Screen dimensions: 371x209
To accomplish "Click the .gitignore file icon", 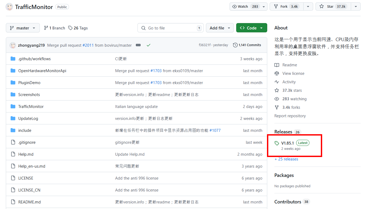I will click(13, 142).
